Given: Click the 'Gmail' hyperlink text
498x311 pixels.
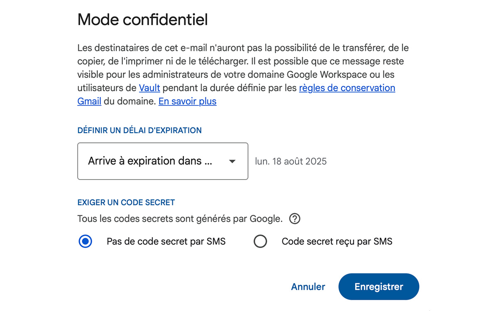Looking at the screenshot, I should point(89,101).
